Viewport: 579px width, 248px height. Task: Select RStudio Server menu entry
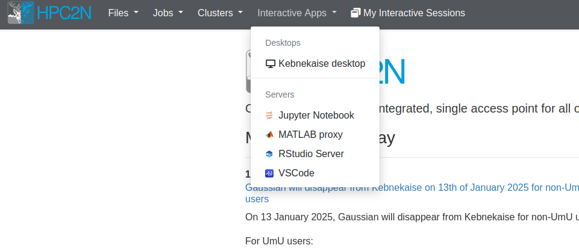(315, 154)
